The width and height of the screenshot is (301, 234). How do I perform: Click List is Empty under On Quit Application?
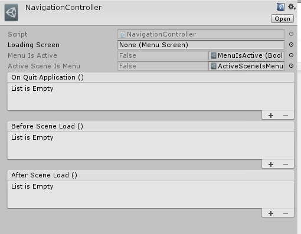[x=32, y=88]
